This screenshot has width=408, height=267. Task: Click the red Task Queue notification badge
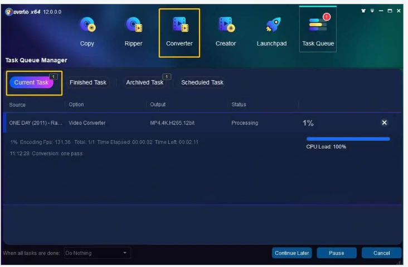coord(327,17)
